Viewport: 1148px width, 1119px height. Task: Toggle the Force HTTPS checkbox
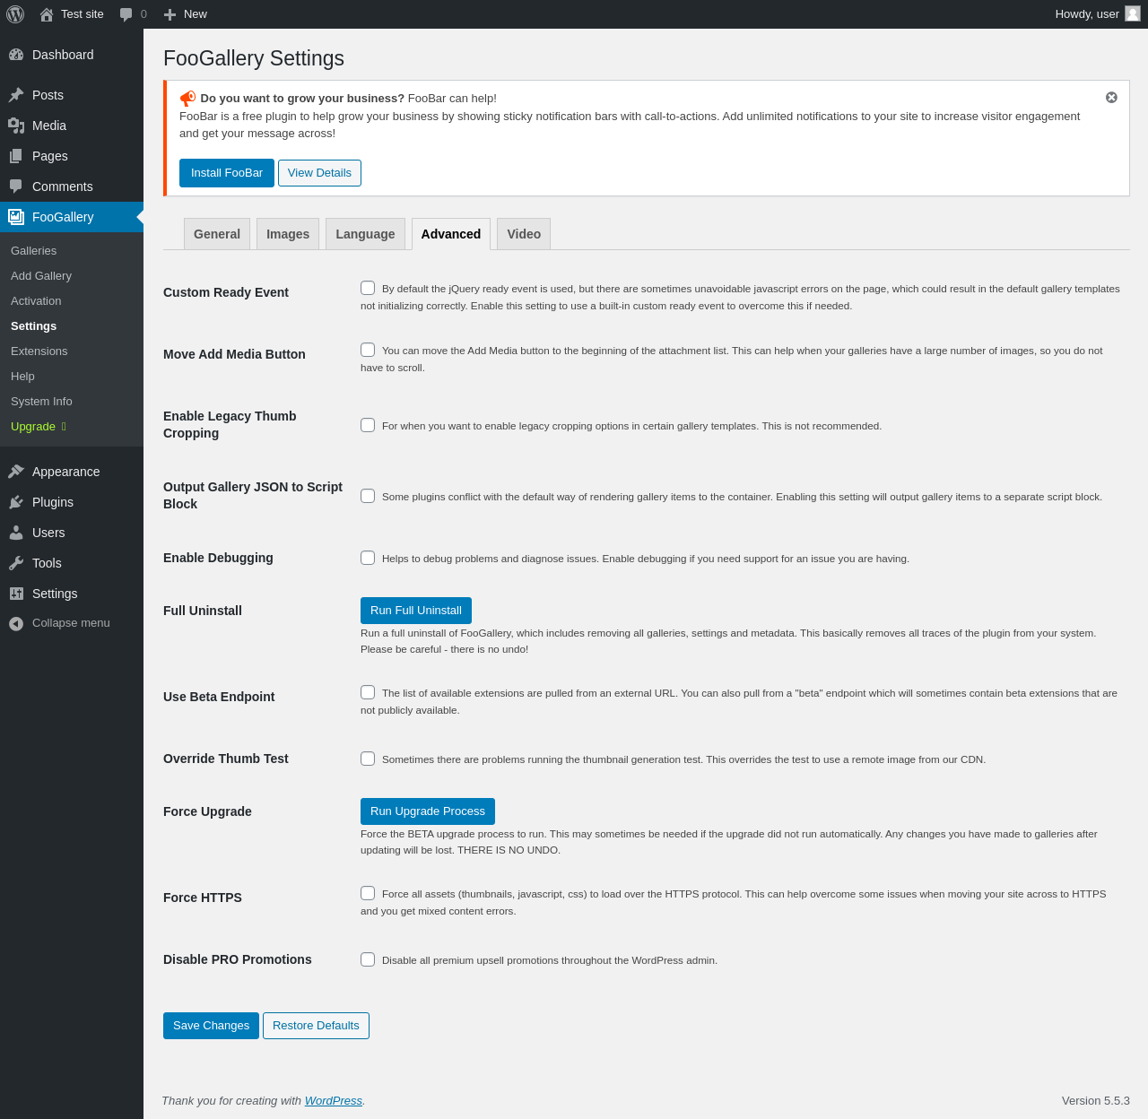368,893
